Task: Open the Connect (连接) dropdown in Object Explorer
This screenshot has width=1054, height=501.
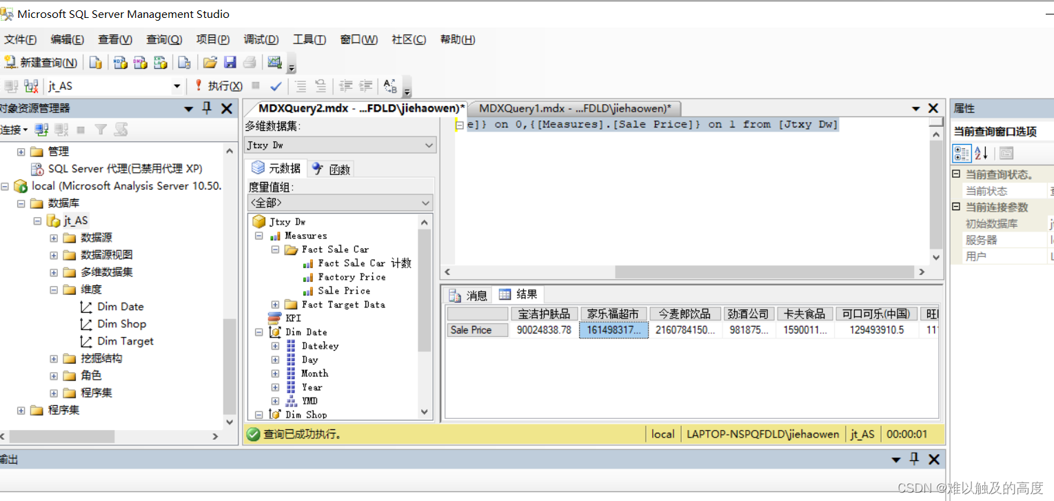Action: coord(14,130)
